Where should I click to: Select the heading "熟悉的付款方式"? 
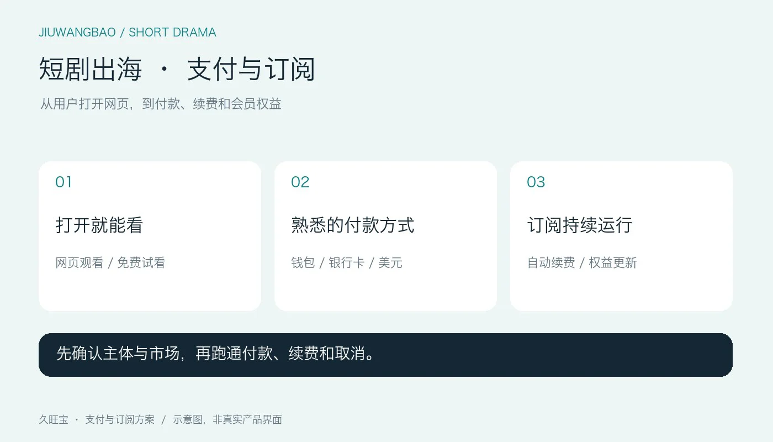tap(353, 225)
